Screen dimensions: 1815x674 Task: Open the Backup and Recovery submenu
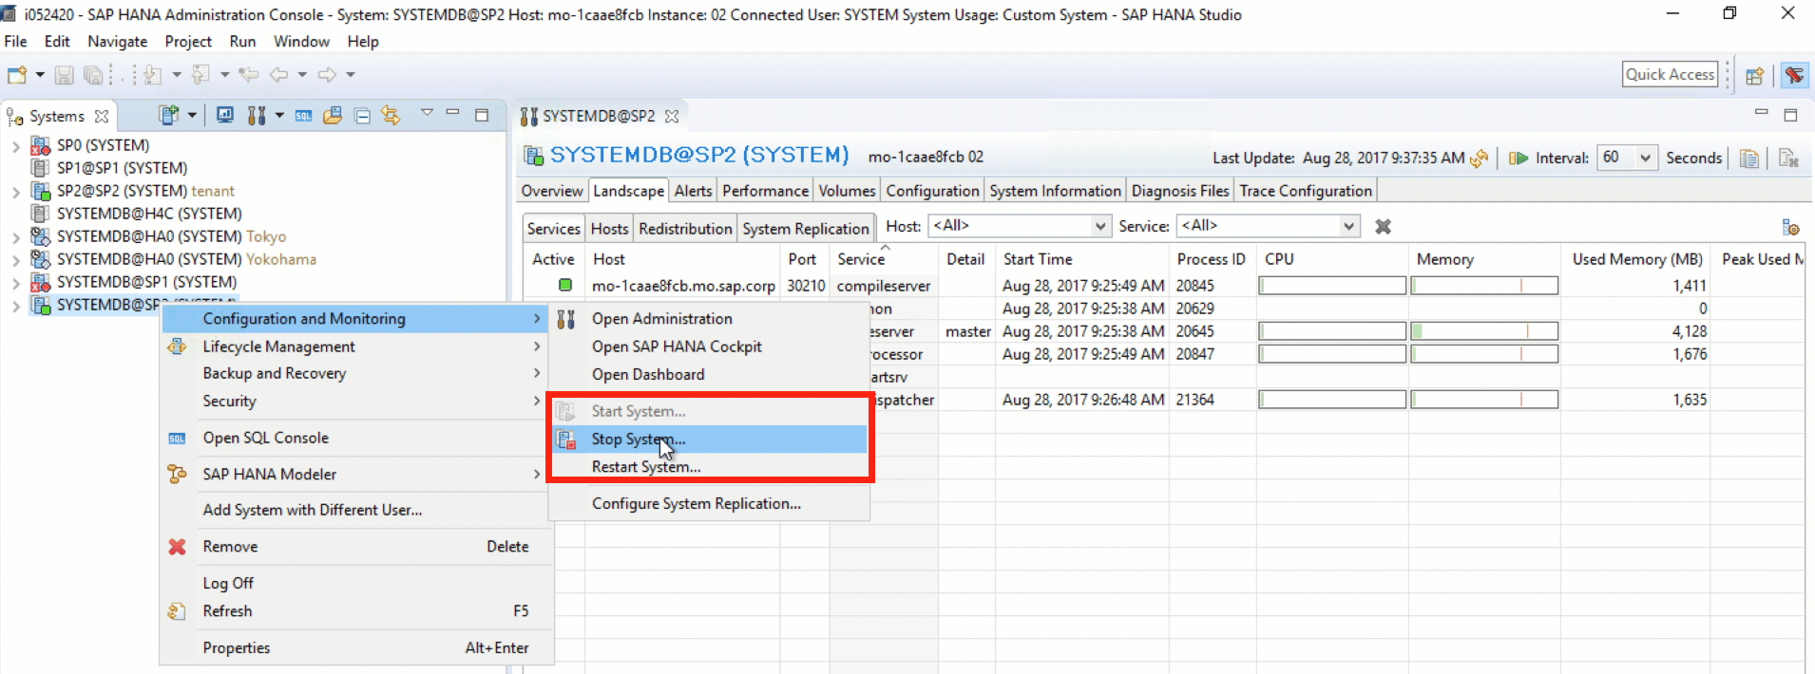tap(355, 374)
